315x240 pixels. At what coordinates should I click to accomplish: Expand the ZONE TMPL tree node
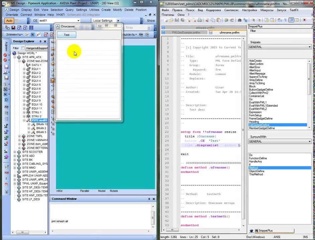pos(19,136)
